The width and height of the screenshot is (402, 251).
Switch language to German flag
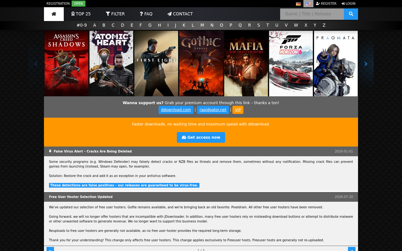click(x=298, y=4)
